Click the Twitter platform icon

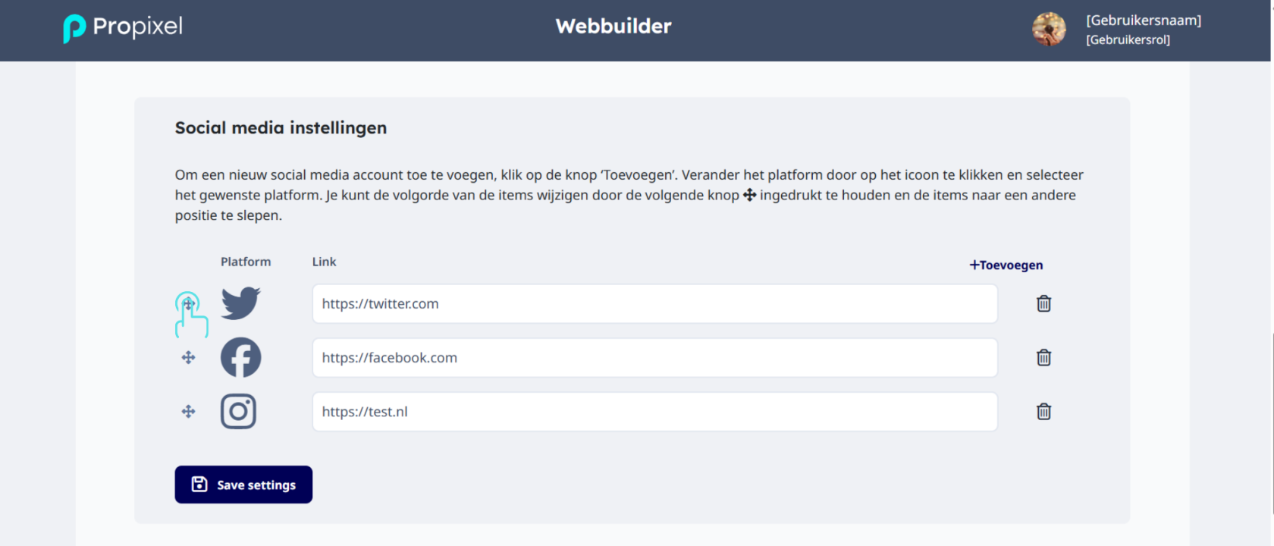(241, 303)
